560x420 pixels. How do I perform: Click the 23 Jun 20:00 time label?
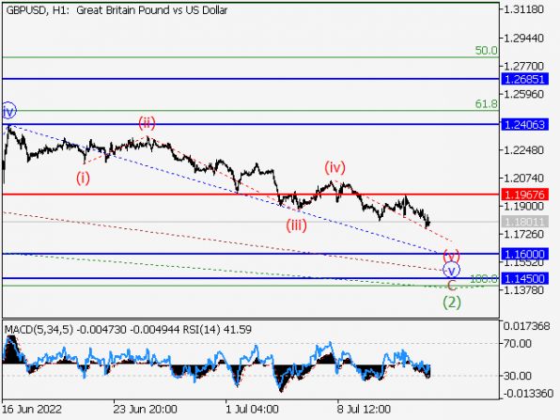tap(145, 409)
